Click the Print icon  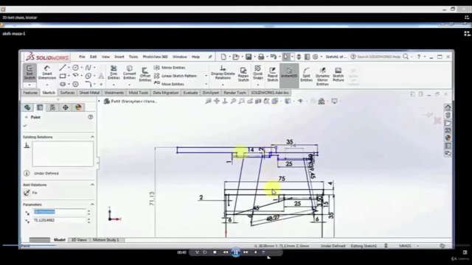[261, 57]
